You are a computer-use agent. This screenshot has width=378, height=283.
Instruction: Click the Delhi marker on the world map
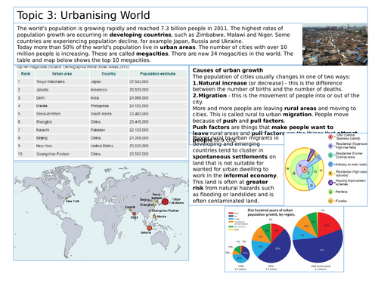tap(135, 214)
